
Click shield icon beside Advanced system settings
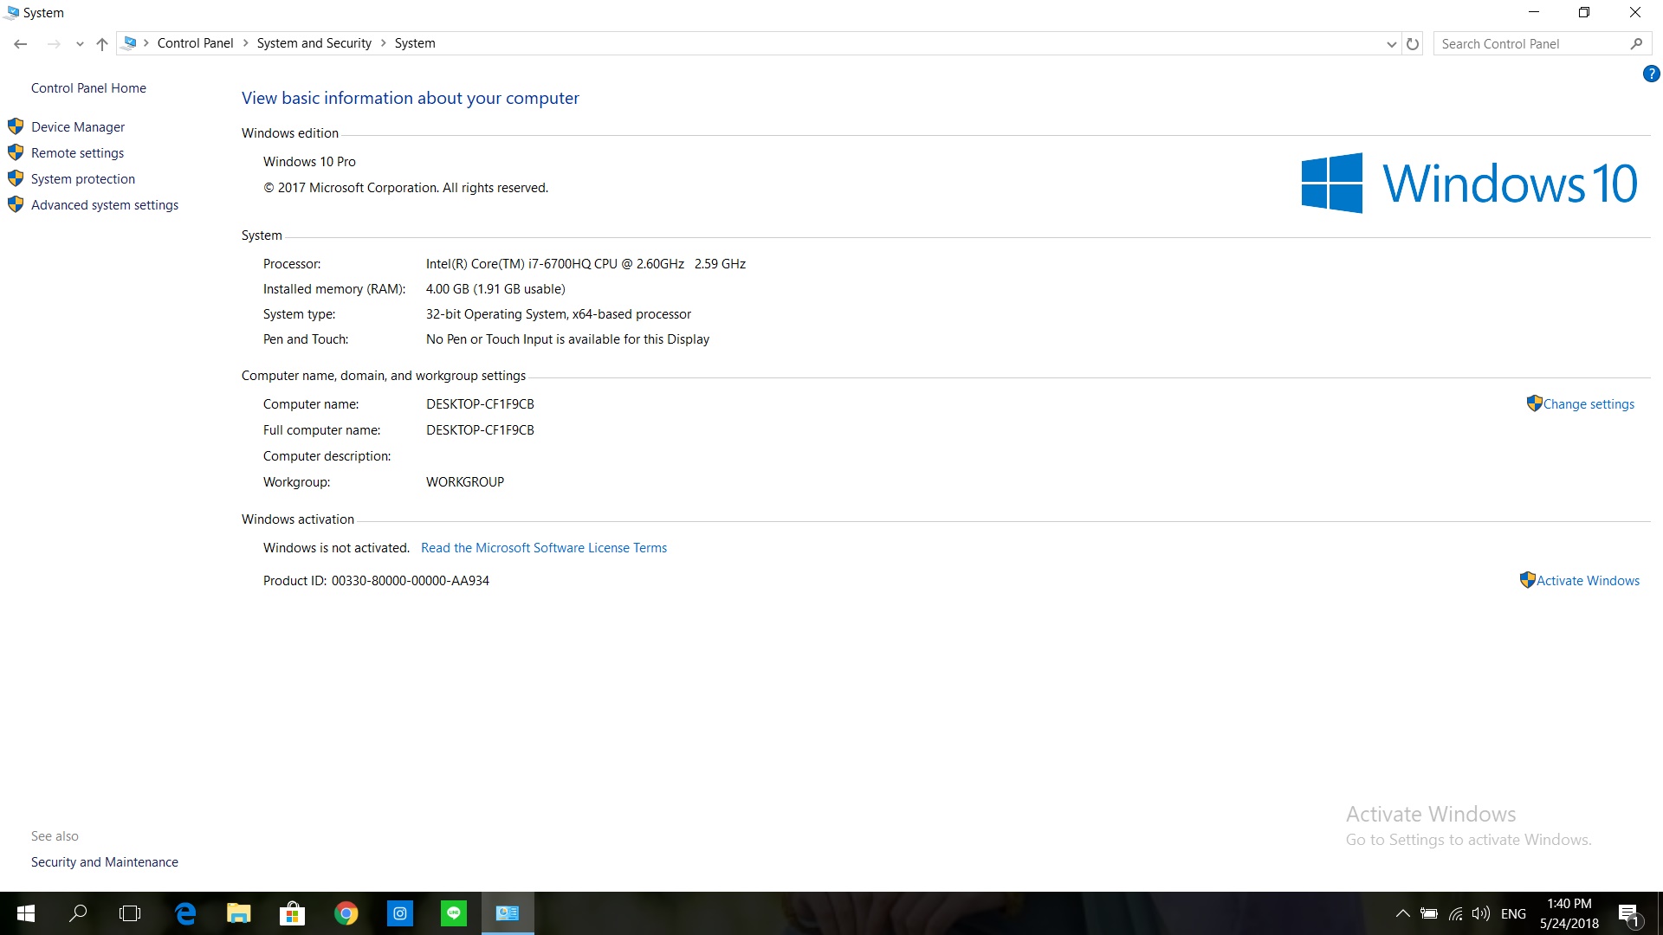coord(16,204)
